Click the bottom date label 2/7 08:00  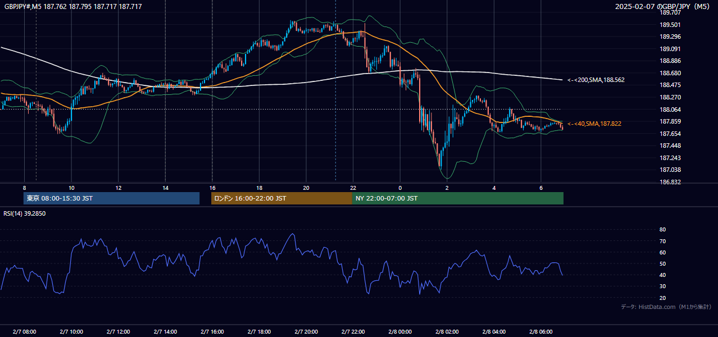coord(24,332)
